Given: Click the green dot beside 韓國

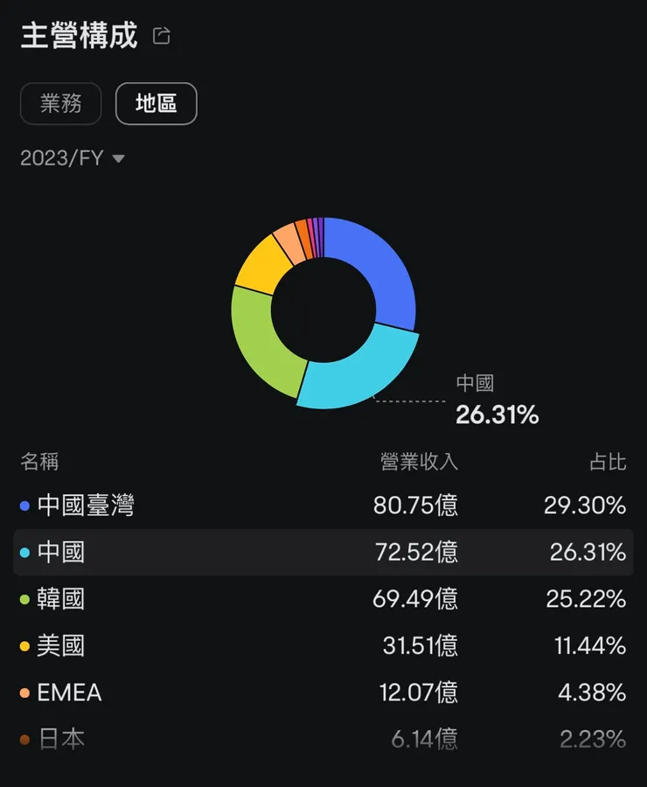Looking at the screenshot, I should point(24,599).
